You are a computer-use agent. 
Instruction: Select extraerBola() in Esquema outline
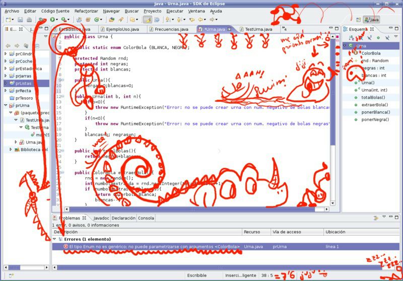375,105
